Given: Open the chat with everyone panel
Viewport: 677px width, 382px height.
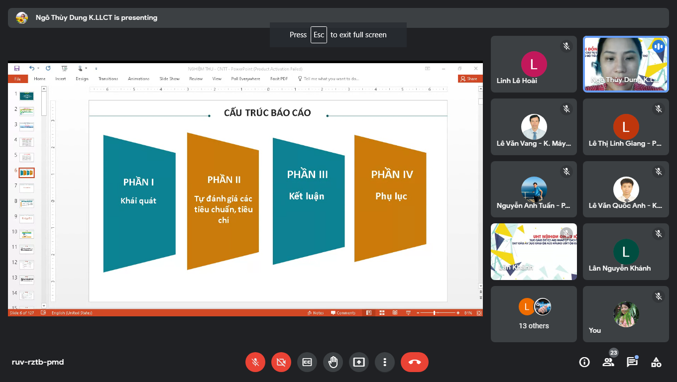Looking at the screenshot, I should [x=632, y=362].
